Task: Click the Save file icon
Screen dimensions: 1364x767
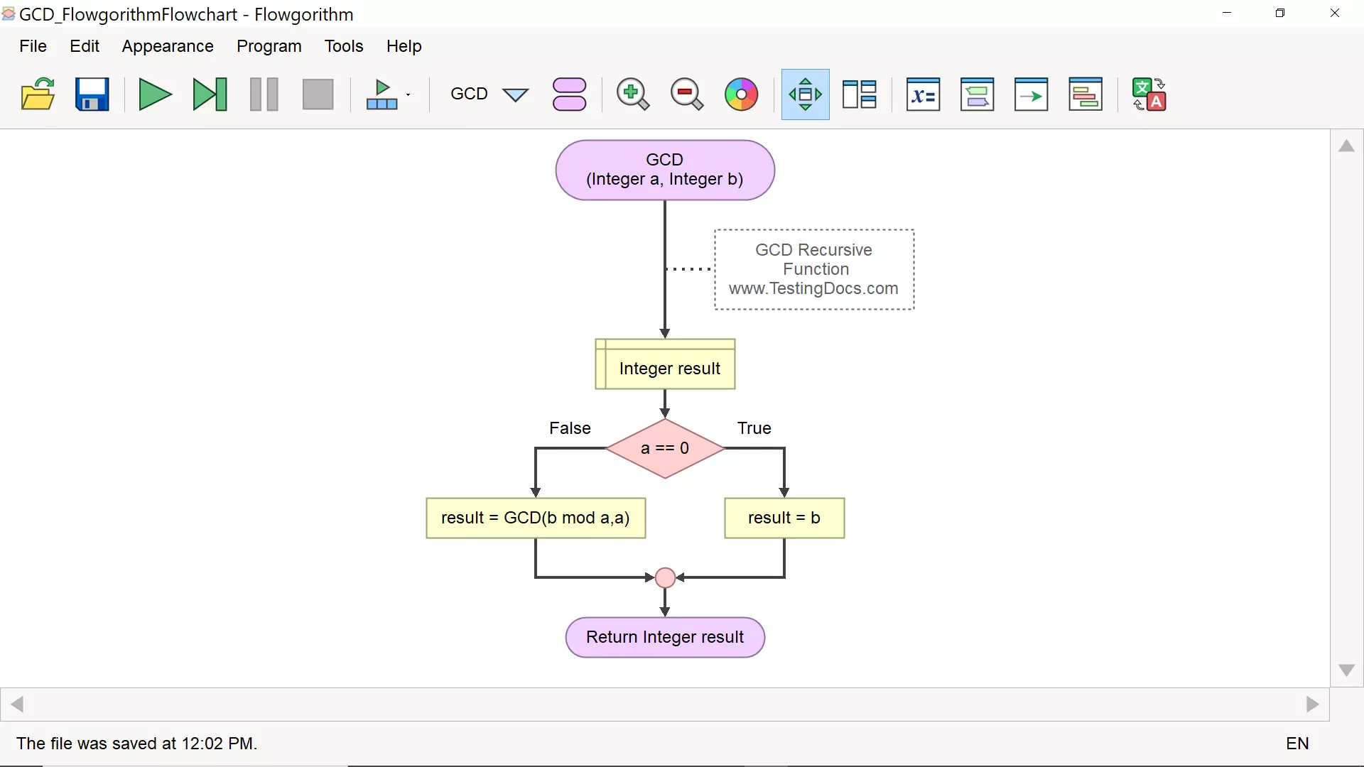Action: click(x=91, y=94)
